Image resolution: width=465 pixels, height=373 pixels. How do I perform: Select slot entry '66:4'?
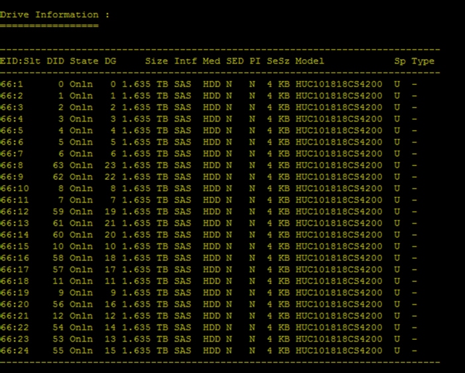(11, 119)
